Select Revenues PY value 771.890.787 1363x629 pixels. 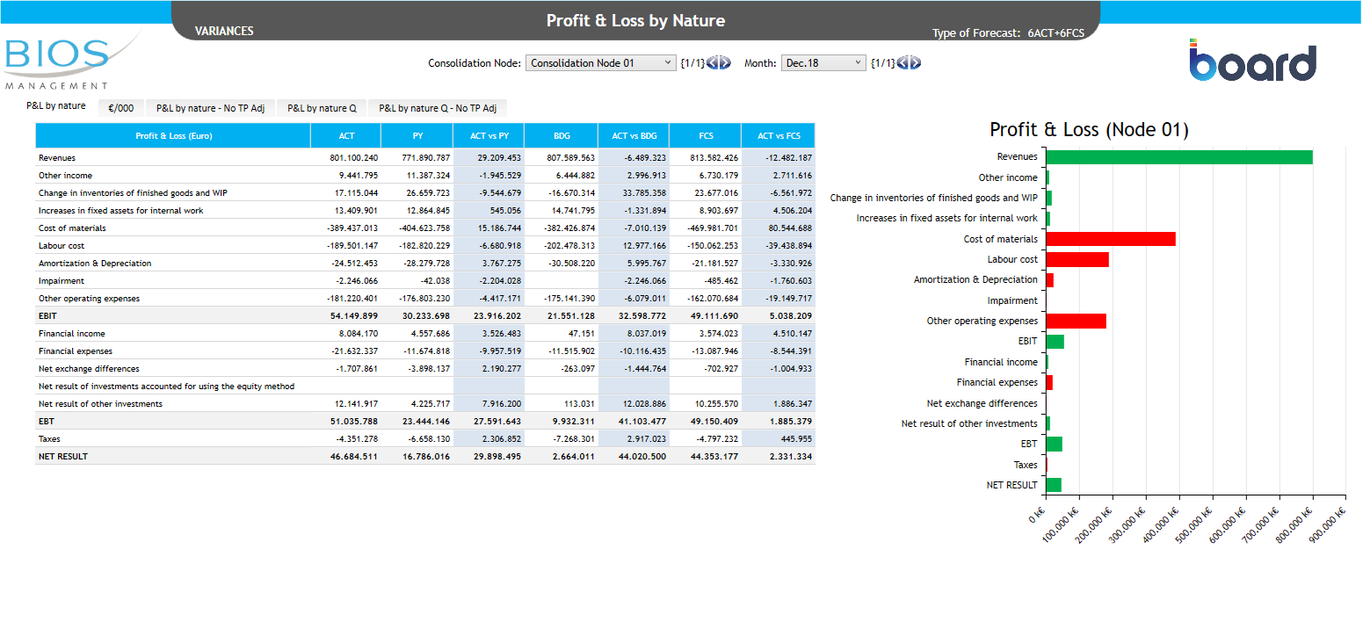click(426, 158)
